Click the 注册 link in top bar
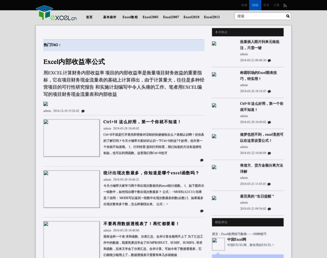327x258 pixels. pos(276,5)
